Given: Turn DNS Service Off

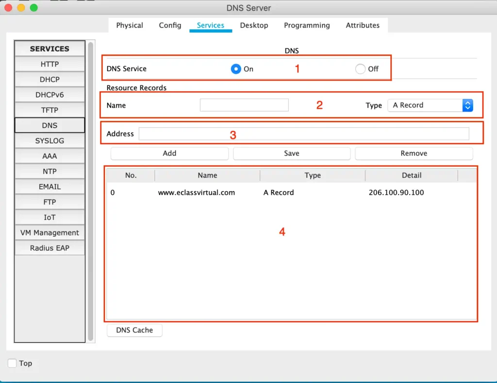Looking at the screenshot, I should pyautogui.click(x=360, y=69).
